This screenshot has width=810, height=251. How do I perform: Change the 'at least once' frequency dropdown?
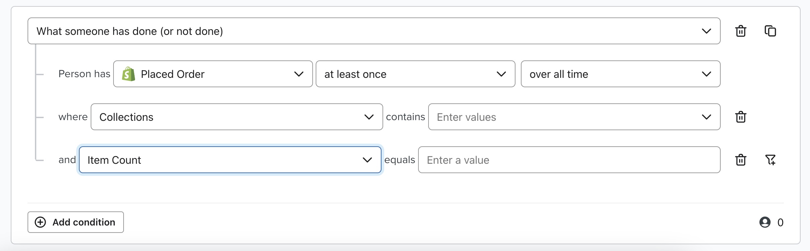point(415,74)
